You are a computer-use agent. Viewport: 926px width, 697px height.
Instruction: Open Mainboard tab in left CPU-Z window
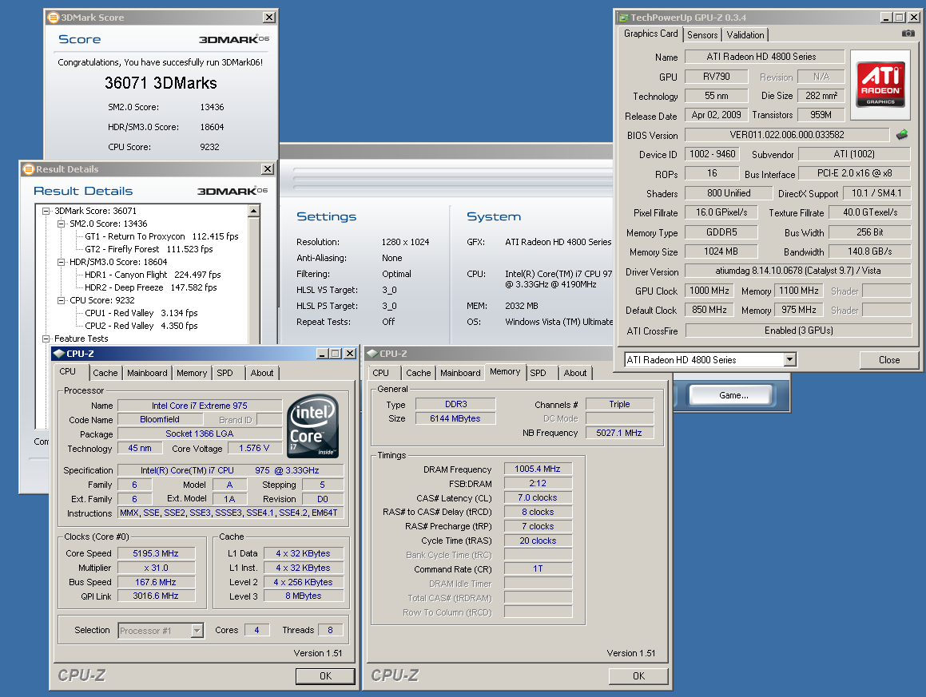point(147,373)
